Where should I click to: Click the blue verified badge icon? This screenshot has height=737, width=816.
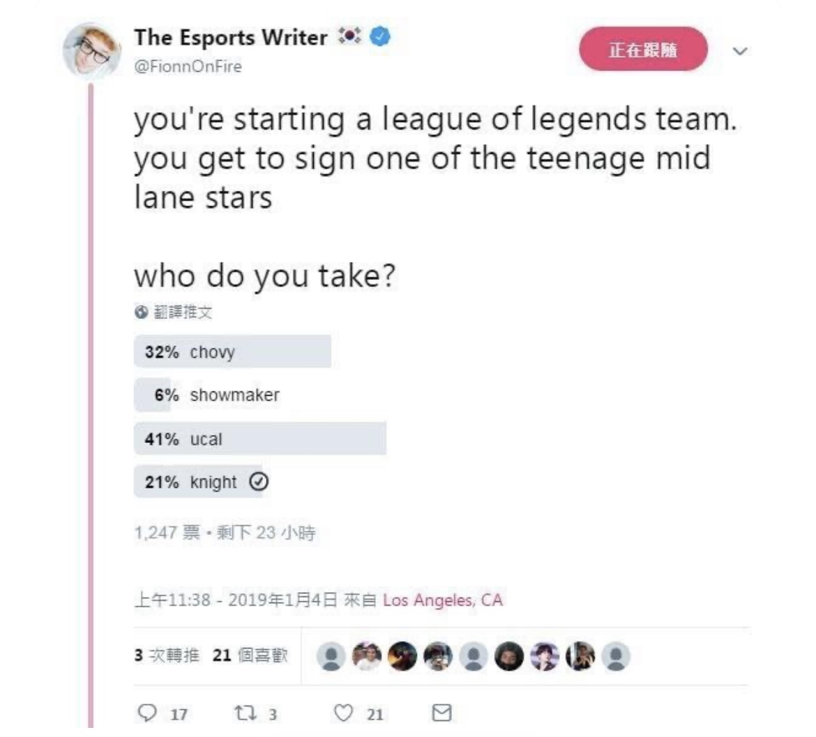tap(380, 36)
